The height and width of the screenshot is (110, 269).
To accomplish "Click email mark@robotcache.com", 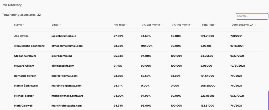I will click(66, 106).
